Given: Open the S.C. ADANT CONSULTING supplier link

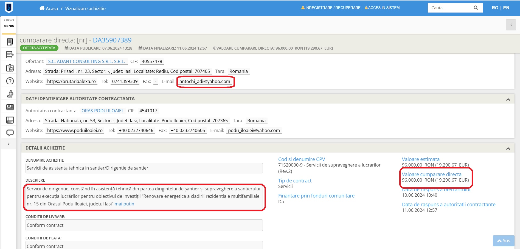Looking at the screenshot, I should (86, 62).
